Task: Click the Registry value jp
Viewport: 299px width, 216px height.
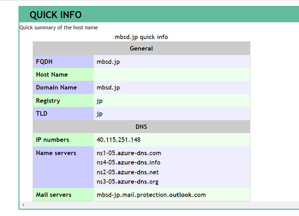Action: (99, 101)
